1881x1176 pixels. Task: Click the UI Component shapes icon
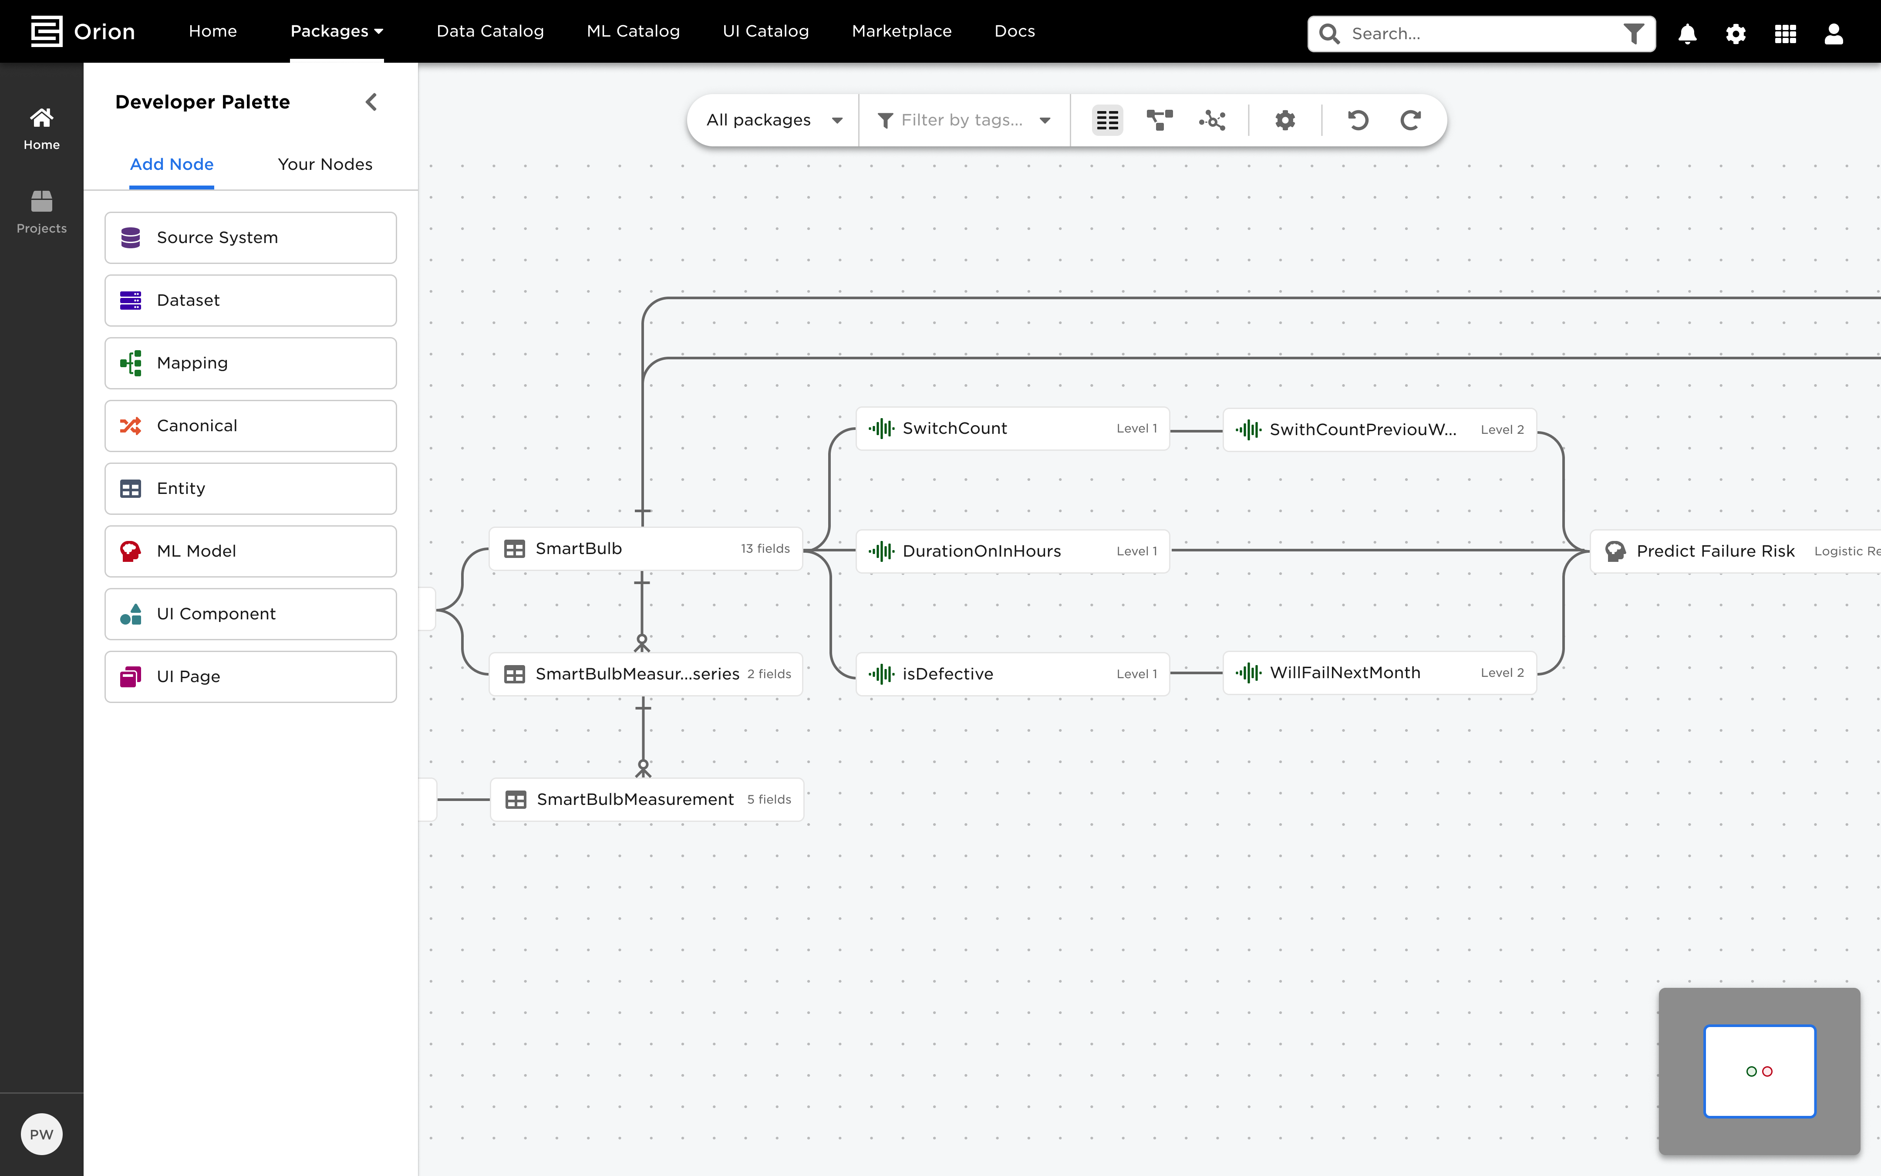pyautogui.click(x=131, y=614)
